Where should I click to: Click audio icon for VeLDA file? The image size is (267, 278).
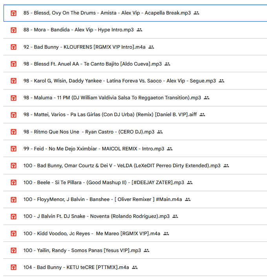14,166
